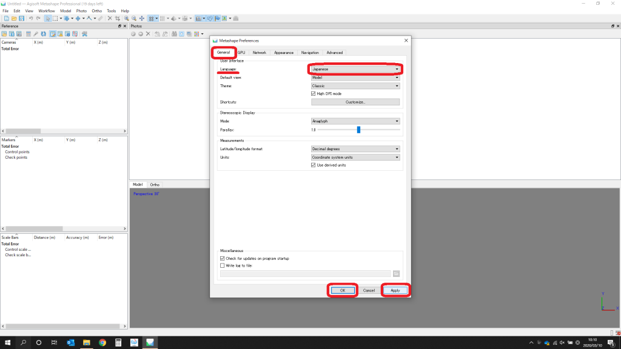Enable Write log to file
This screenshot has height=349, width=621.
[222, 265]
